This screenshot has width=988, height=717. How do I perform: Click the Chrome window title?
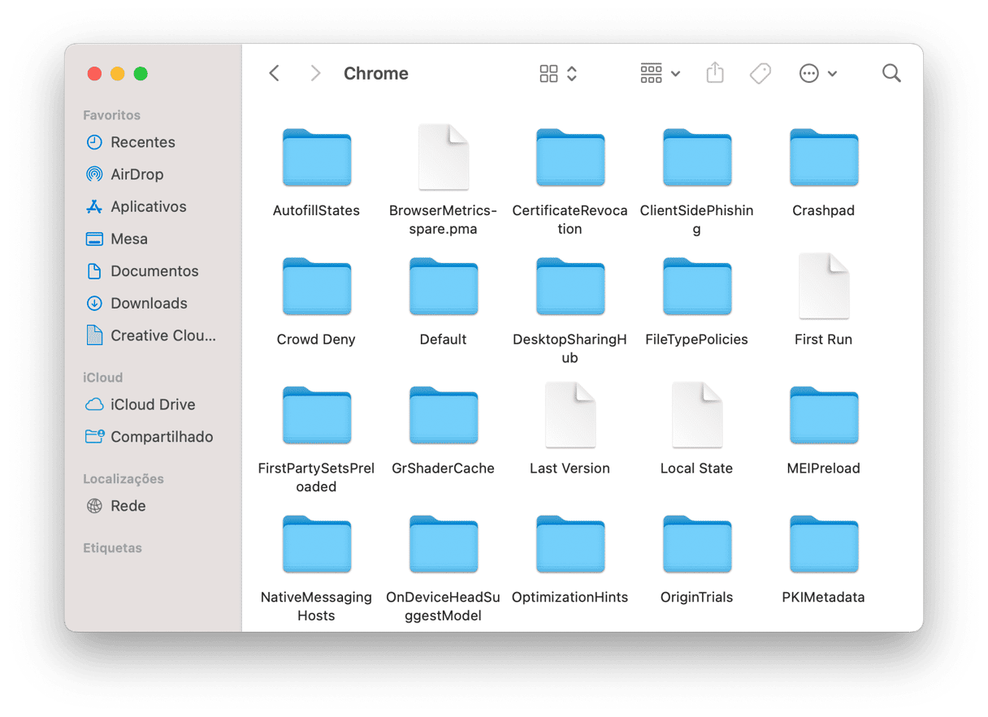click(376, 74)
